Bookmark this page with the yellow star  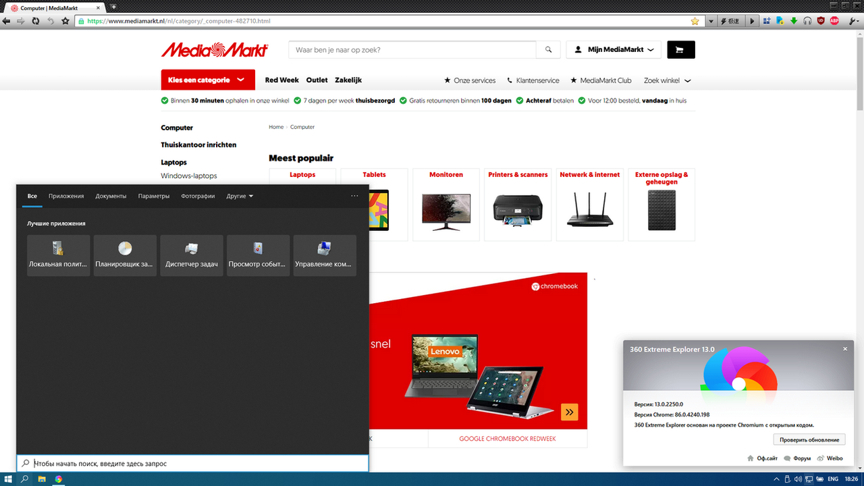click(695, 21)
